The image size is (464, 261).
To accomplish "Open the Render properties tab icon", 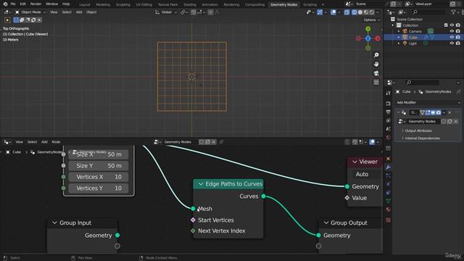I will click(x=388, y=104).
